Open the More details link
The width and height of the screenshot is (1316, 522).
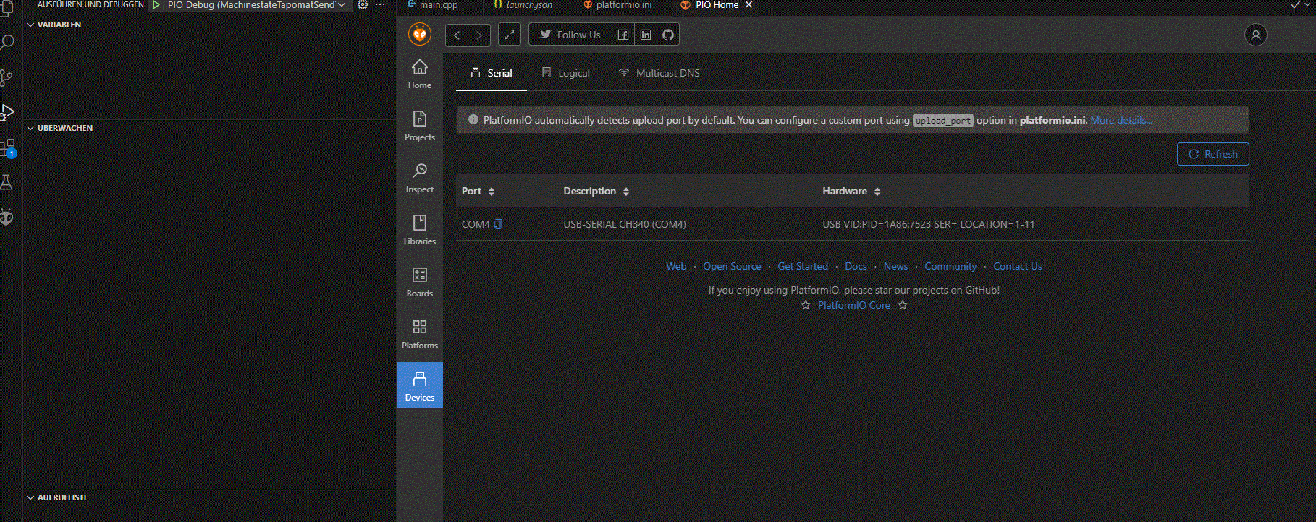click(1121, 120)
